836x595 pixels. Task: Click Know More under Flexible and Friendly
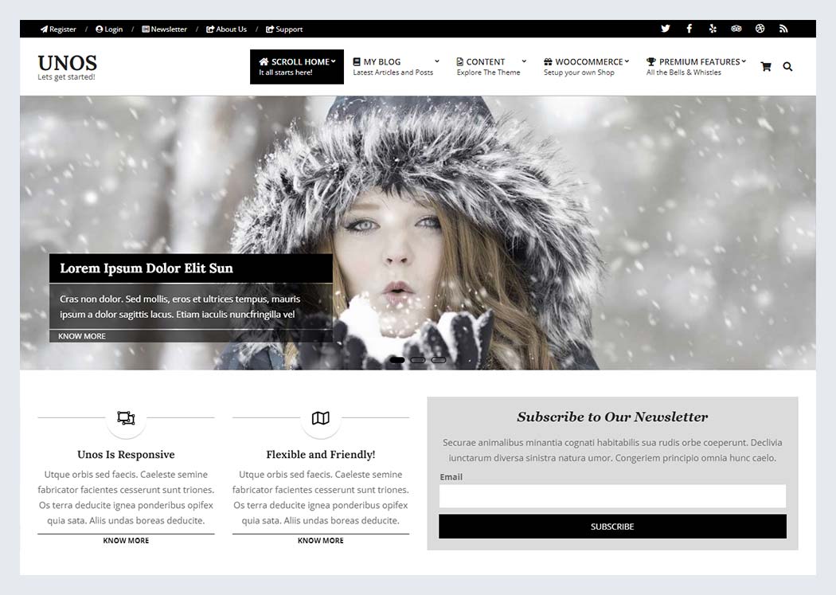pyautogui.click(x=320, y=540)
